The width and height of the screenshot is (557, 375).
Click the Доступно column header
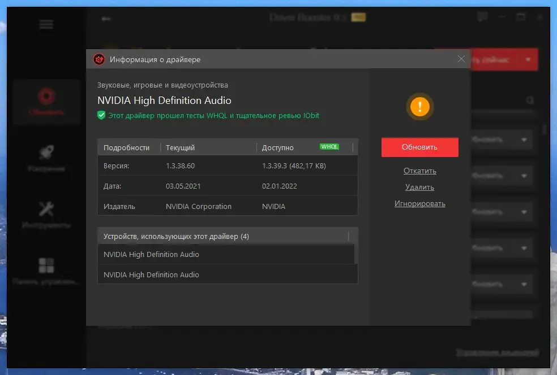277,147
